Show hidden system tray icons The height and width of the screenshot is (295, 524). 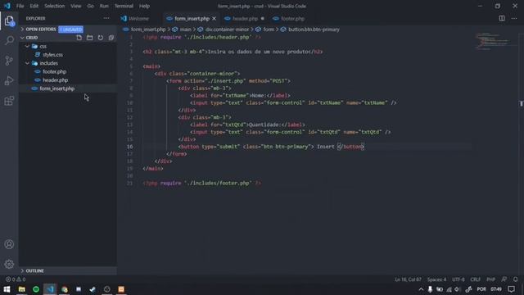(x=421, y=289)
